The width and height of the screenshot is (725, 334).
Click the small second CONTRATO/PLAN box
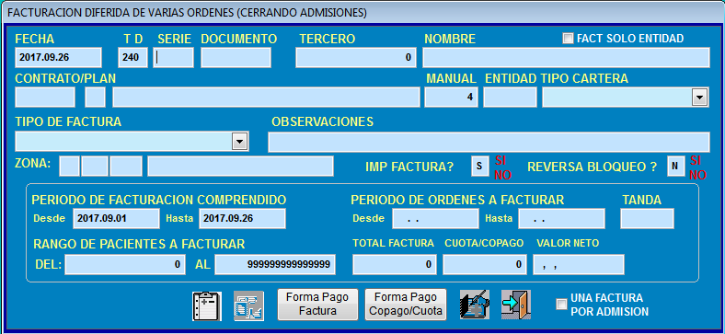pyautogui.click(x=96, y=98)
